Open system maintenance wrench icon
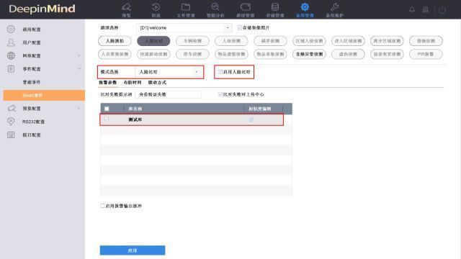Screen dimensions: 461x259 pos(334,7)
